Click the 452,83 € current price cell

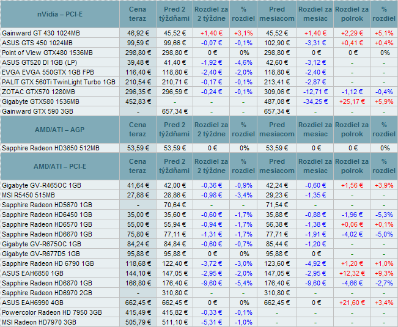tap(138, 101)
